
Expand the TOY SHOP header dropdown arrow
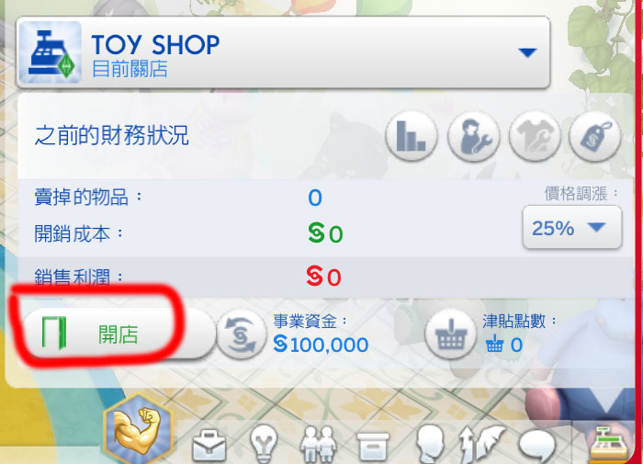(527, 52)
